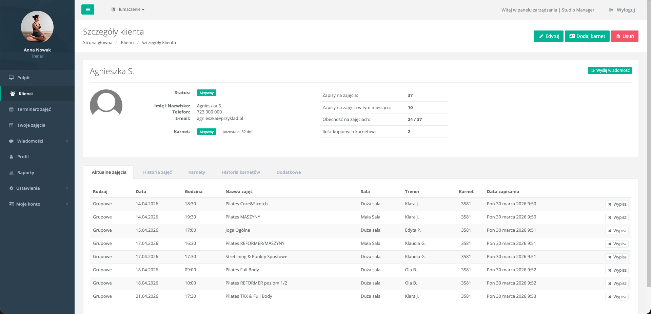This screenshot has height=314, width=651.
Task: Open the Historia karnetów tab
Action: 241,172
